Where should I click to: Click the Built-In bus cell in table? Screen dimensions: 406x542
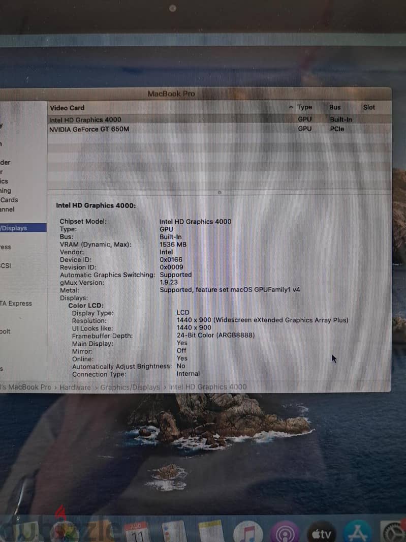340,119
